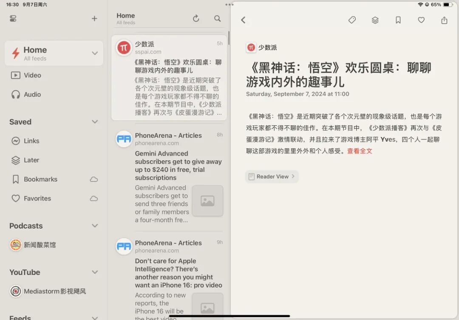Screen dimensions: 459x320
Task: Tap the Wi-Fi status icon
Action: click(420, 4)
